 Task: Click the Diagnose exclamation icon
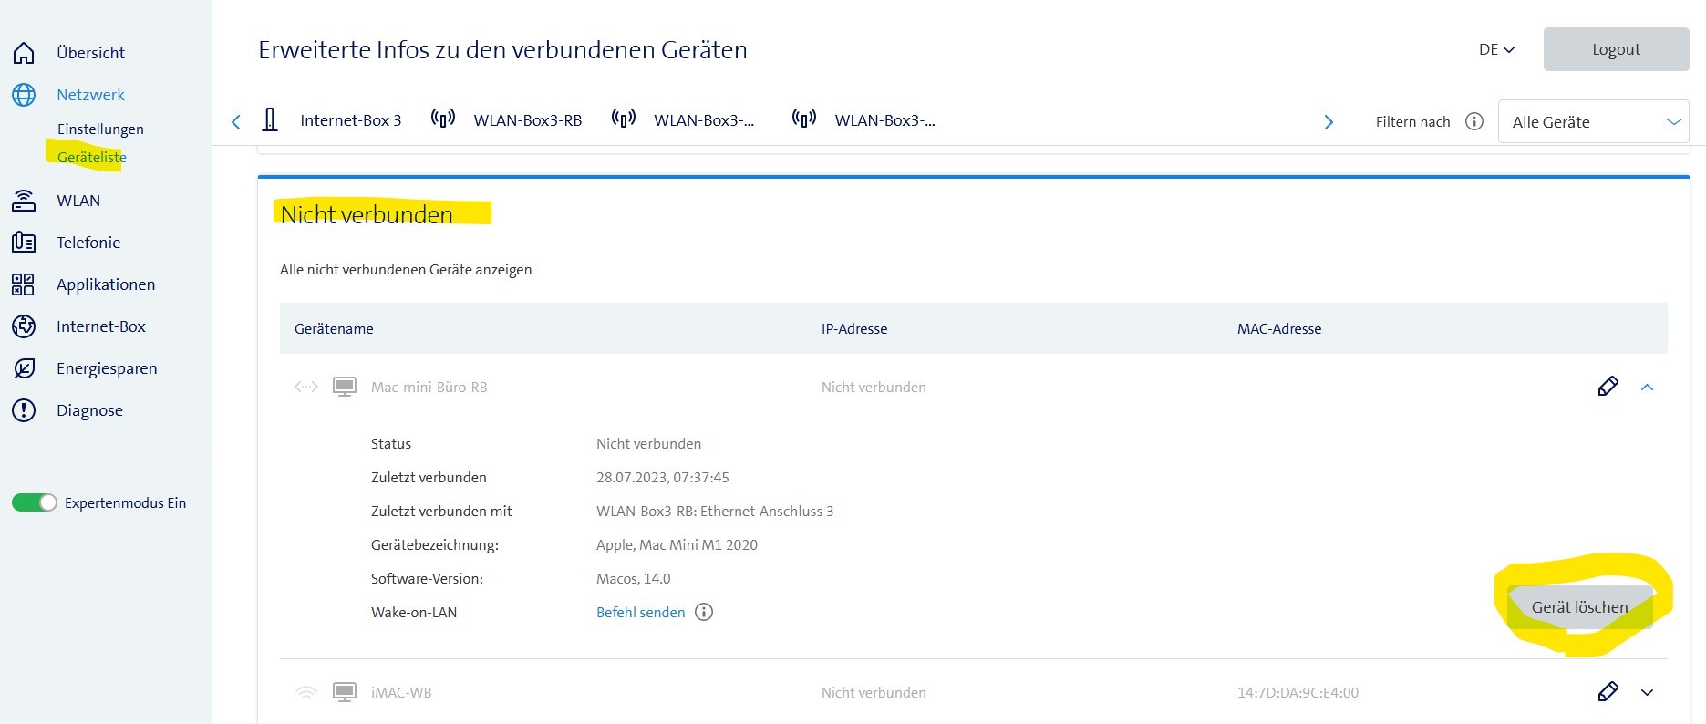(24, 410)
